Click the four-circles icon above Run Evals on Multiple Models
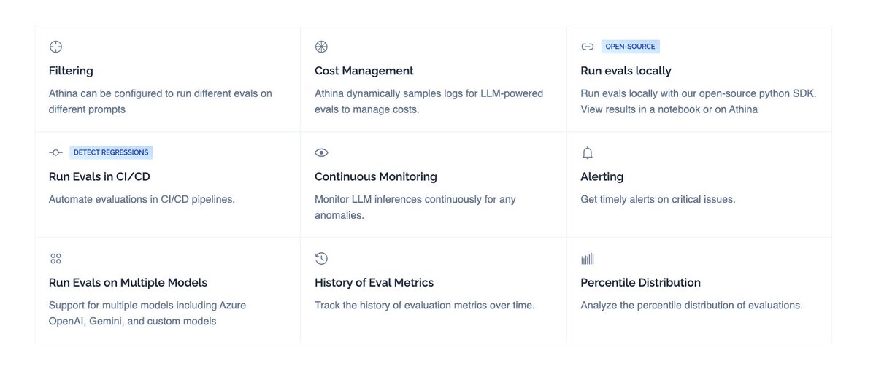 tap(55, 258)
